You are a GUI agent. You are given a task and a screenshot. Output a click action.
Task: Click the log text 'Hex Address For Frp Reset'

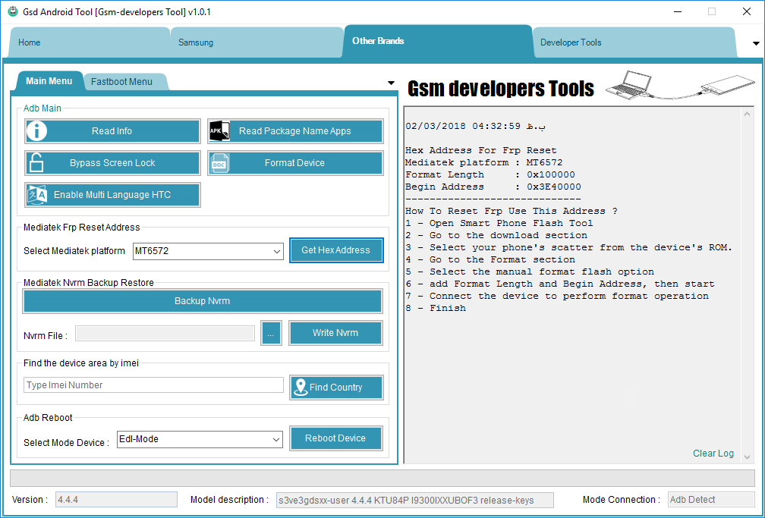(480, 150)
